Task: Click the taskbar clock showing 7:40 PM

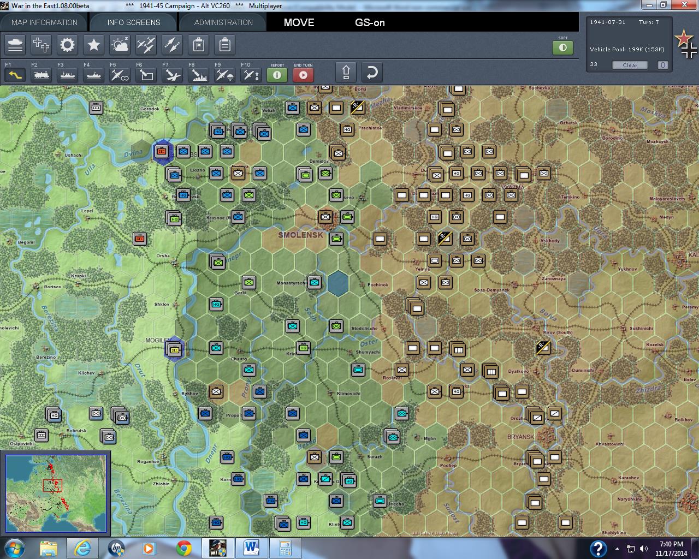Action: tap(671, 544)
